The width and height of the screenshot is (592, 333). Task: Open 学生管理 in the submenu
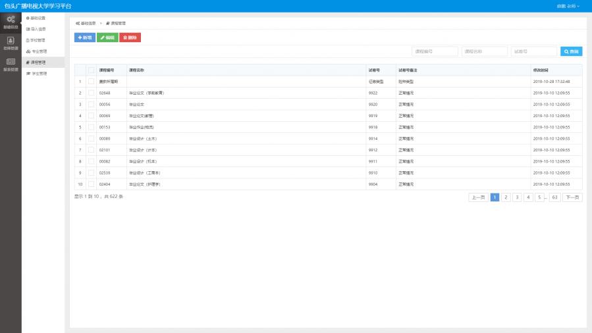tap(38, 73)
